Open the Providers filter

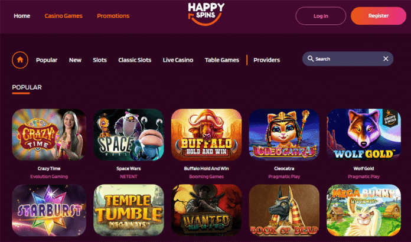[266, 60]
